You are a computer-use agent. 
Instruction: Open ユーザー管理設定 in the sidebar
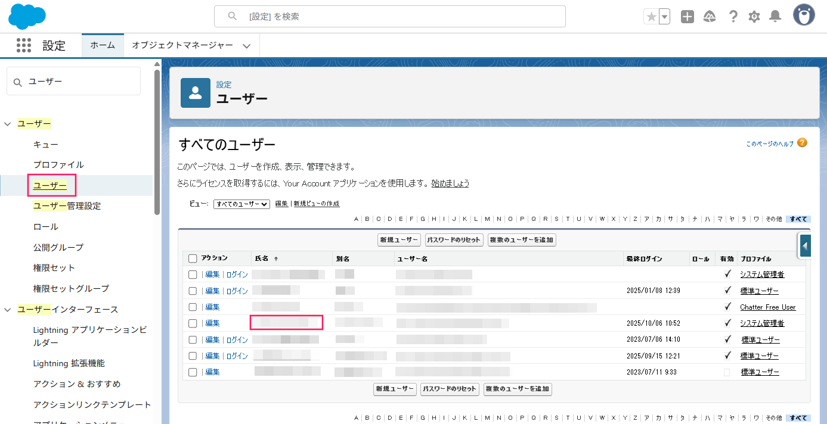[x=67, y=206]
